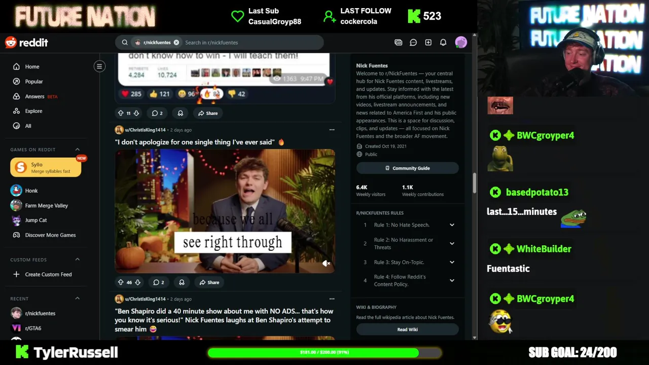The image size is (649, 365).
Task: Play the Nick Fuentes video thumbnail
Action: 225,211
